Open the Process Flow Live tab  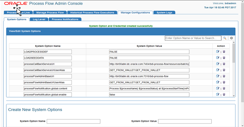coord(18,12)
